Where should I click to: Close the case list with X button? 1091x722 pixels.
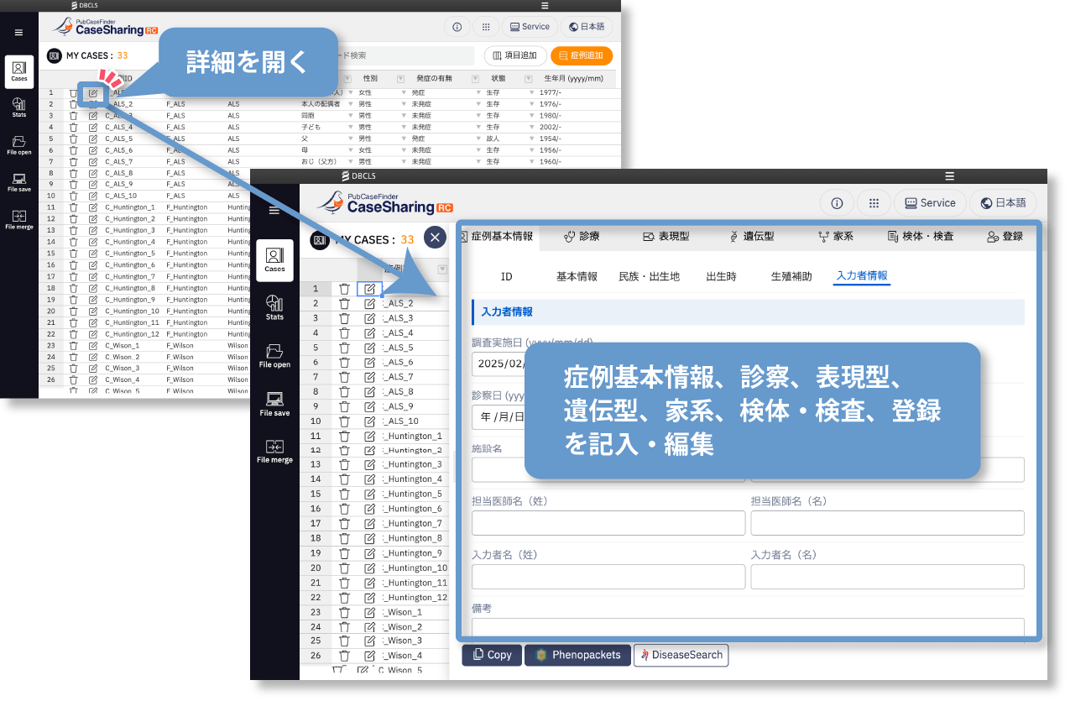tap(435, 238)
